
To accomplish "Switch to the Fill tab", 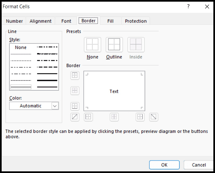I will pyautogui.click(x=110, y=21).
